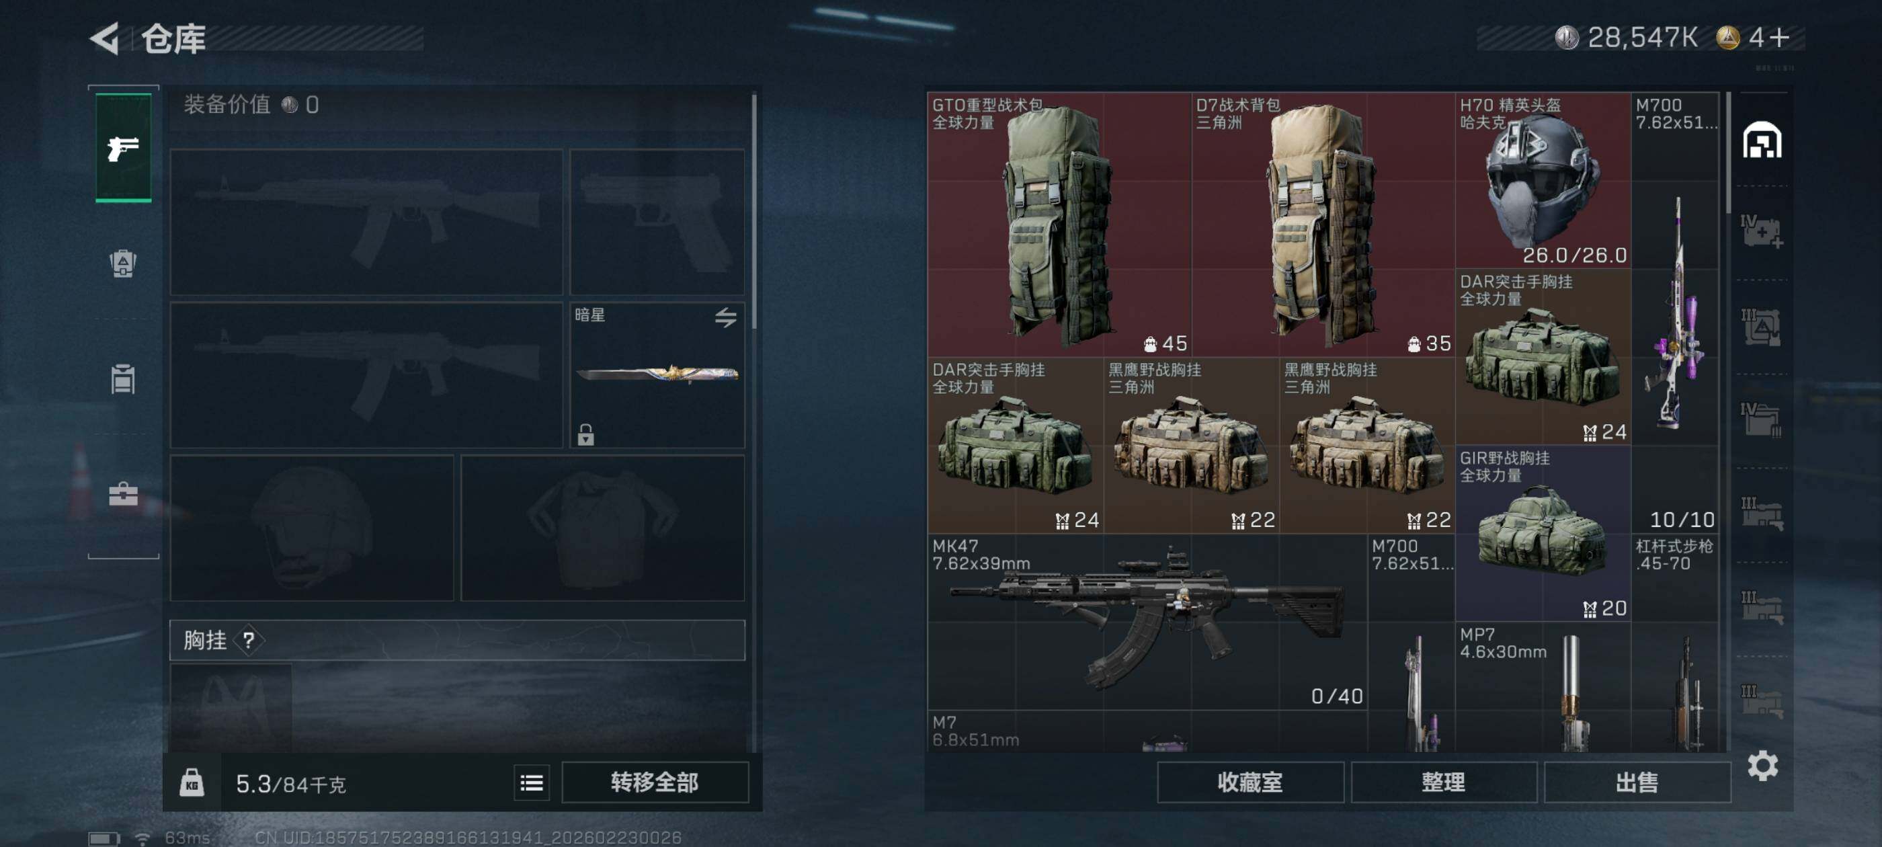Show help for 胸挂 question mark
The image size is (1882, 847).
pyautogui.click(x=249, y=641)
